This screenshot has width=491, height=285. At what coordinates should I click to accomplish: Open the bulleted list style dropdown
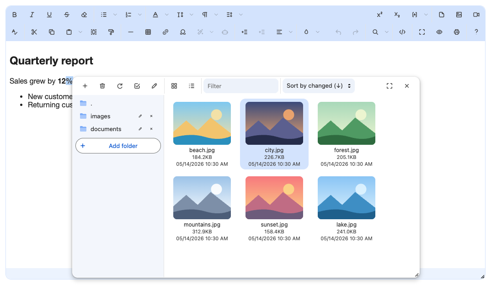click(x=115, y=15)
